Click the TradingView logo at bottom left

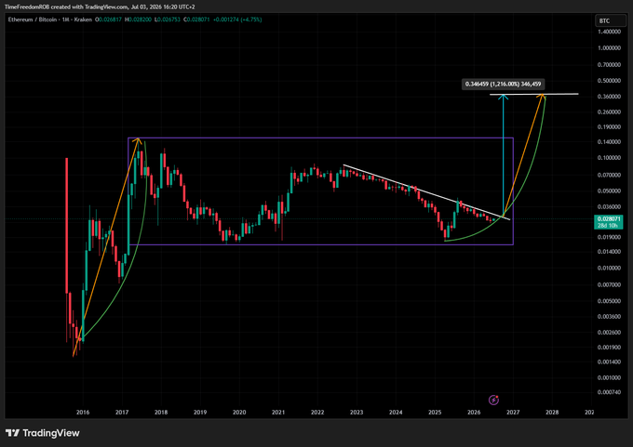click(x=43, y=433)
